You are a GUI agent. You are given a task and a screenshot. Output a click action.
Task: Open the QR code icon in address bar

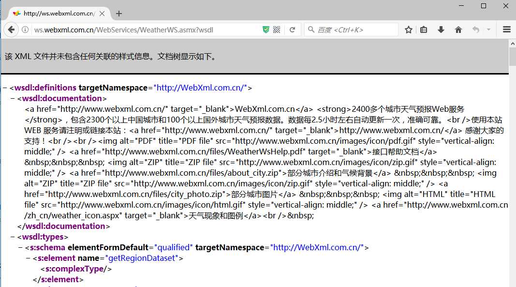point(277,30)
